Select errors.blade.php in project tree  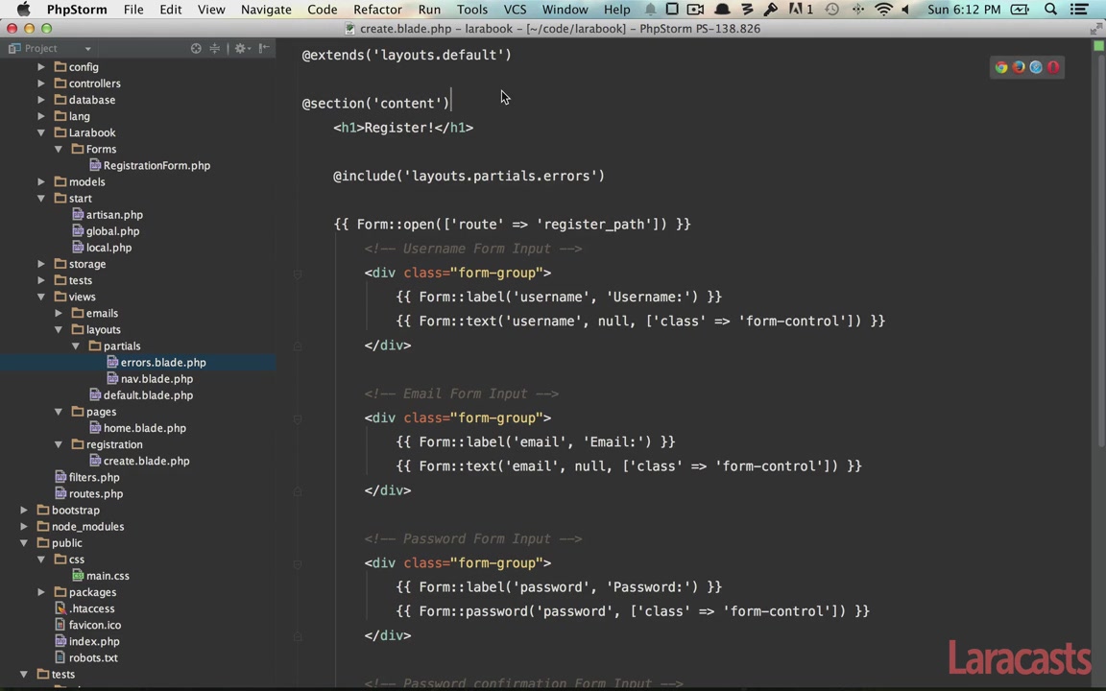coord(163,363)
